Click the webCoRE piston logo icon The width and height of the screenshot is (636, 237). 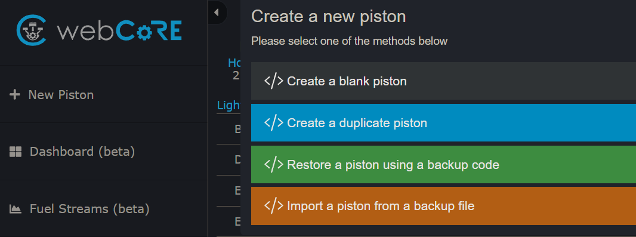tap(31, 30)
